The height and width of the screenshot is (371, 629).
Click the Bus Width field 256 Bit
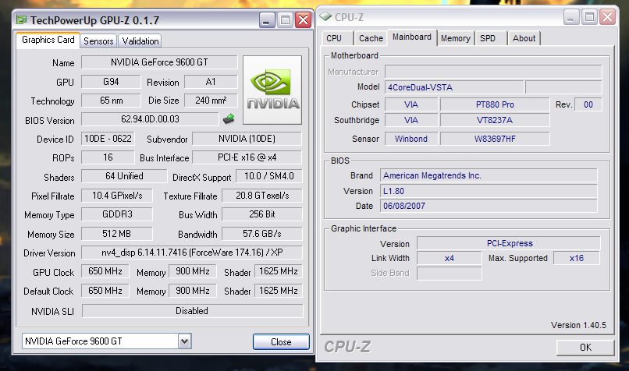point(262,214)
